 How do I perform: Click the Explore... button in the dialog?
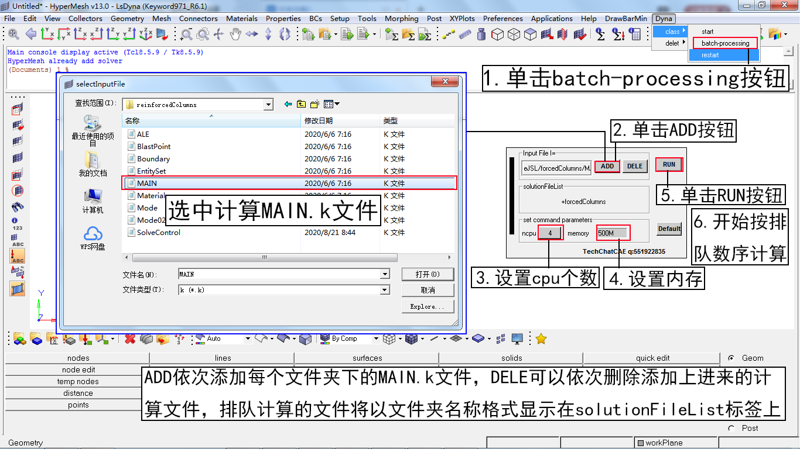(x=428, y=306)
